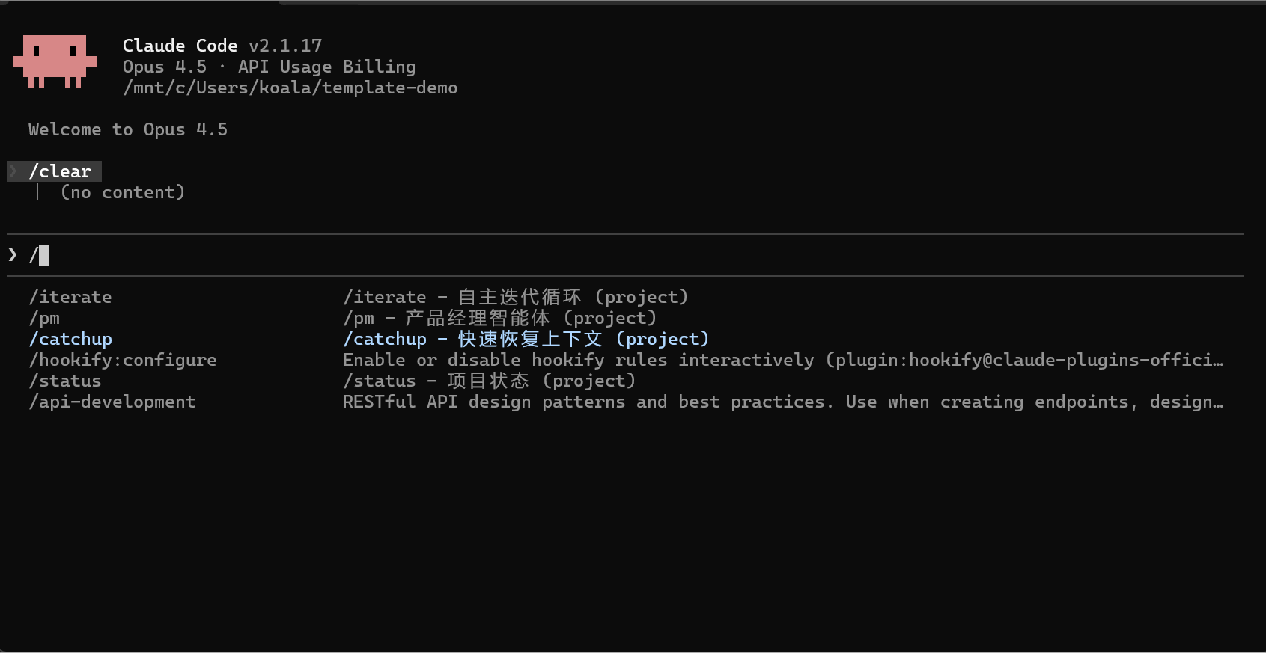The height and width of the screenshot is (653, 1266).
Task: Select the /hookify:configure plugin command
Action: pos(122,360)
